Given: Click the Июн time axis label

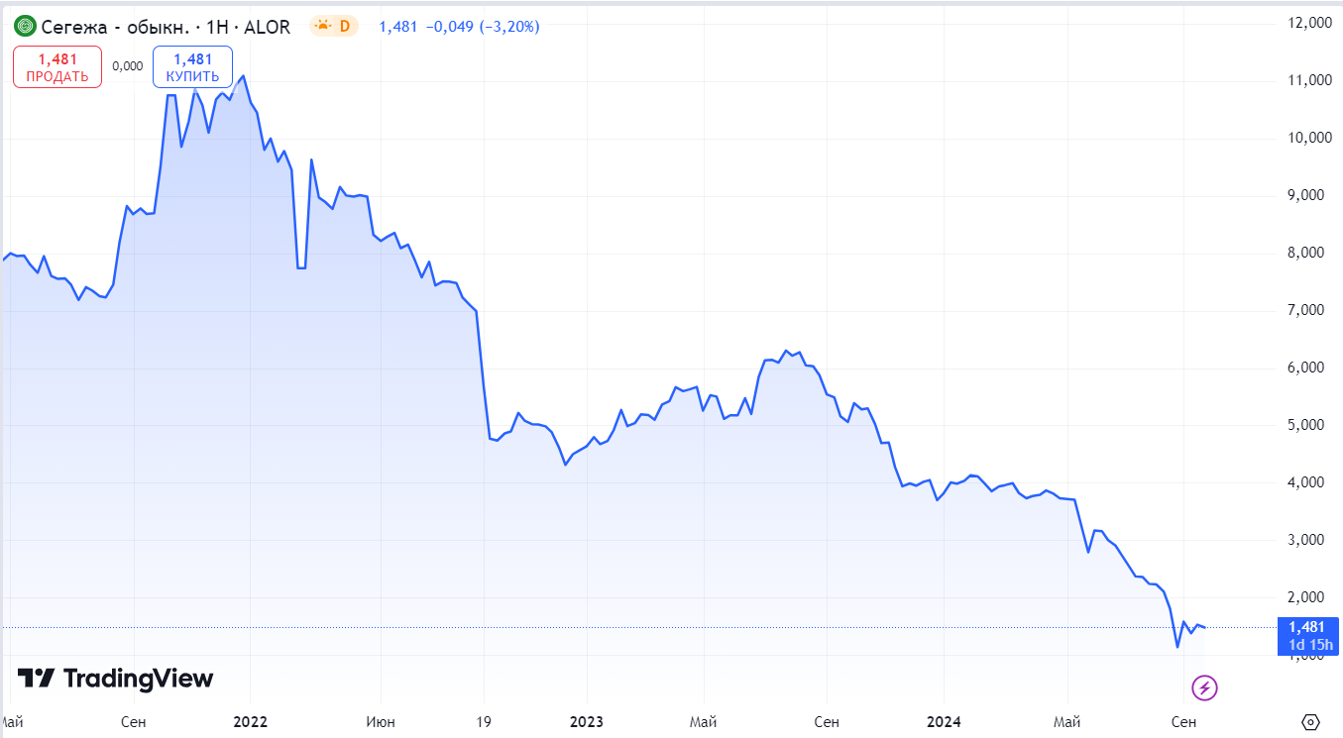Looking at the screenshot, I should (x=379, y=721).
